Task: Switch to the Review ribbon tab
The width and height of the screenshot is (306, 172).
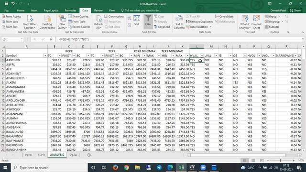Action: (x=98, y=11)
